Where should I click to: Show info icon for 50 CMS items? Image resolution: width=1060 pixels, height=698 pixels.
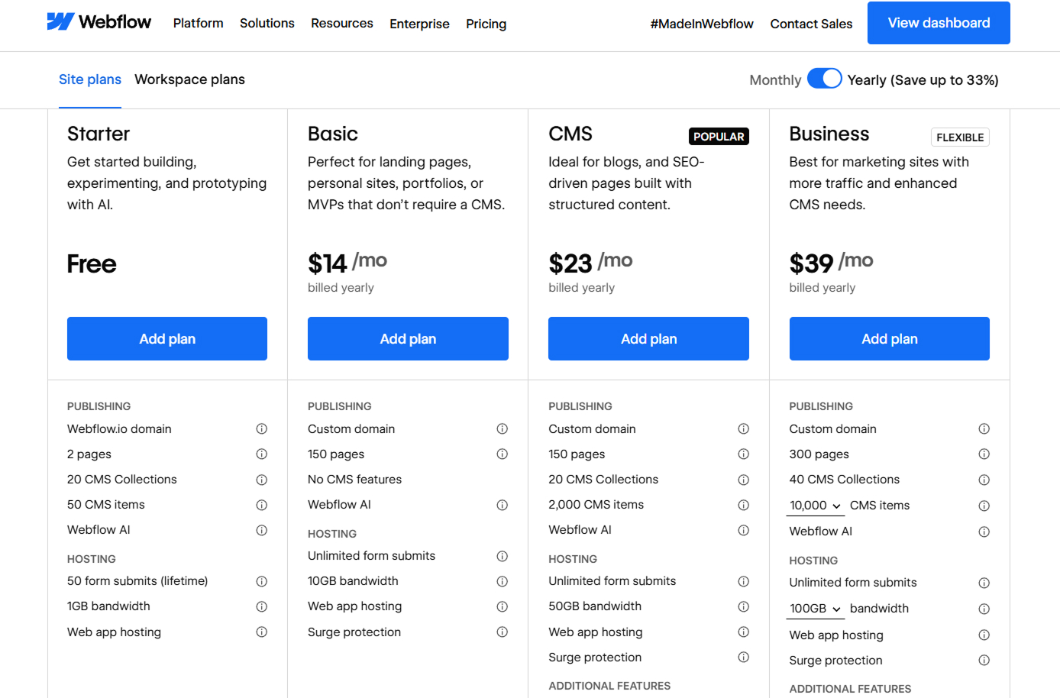coord(262,505)
